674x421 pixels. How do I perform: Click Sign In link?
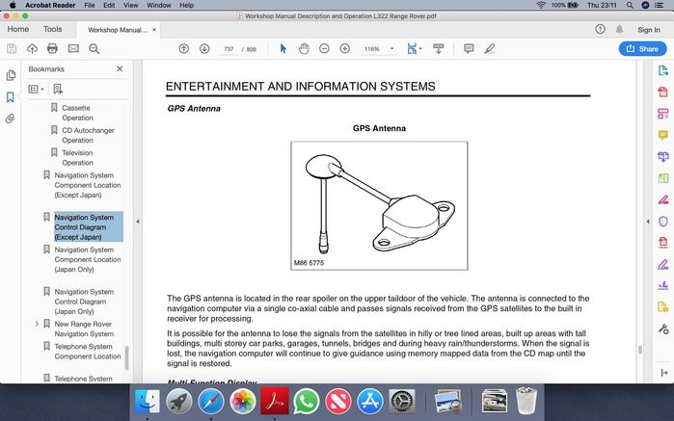click(649, 30)
